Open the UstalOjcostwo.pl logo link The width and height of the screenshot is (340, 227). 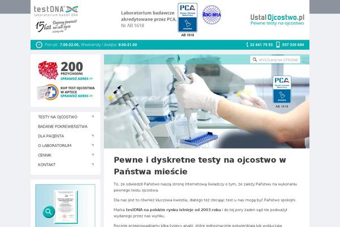click(277, 20)
